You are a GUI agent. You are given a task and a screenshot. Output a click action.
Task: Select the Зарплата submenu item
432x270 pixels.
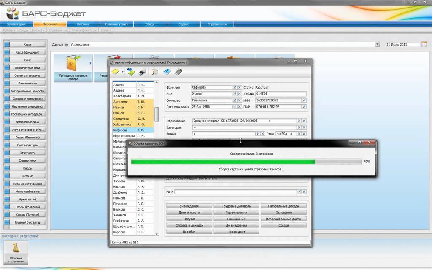pyautogui.click(x=9, y=30)
